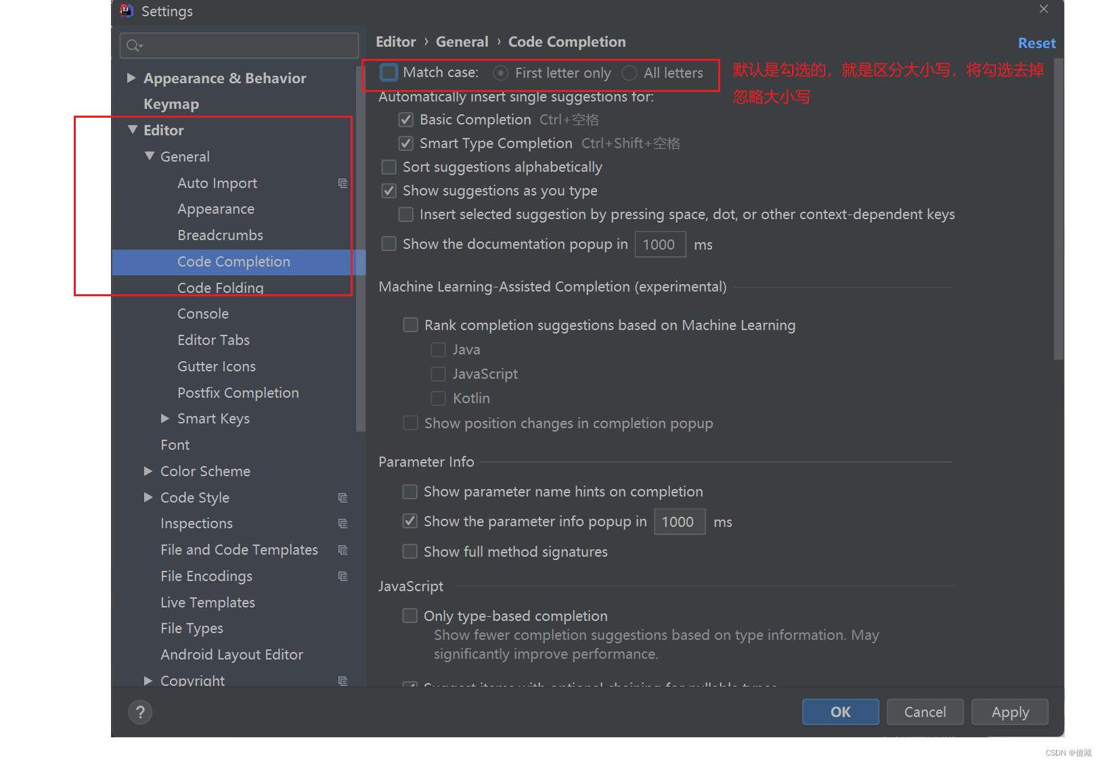This screenshot has height=763, width=1102.
Task: Open Android Layout Editor settings
Action: pyautogui.click(x=232, y=655)
